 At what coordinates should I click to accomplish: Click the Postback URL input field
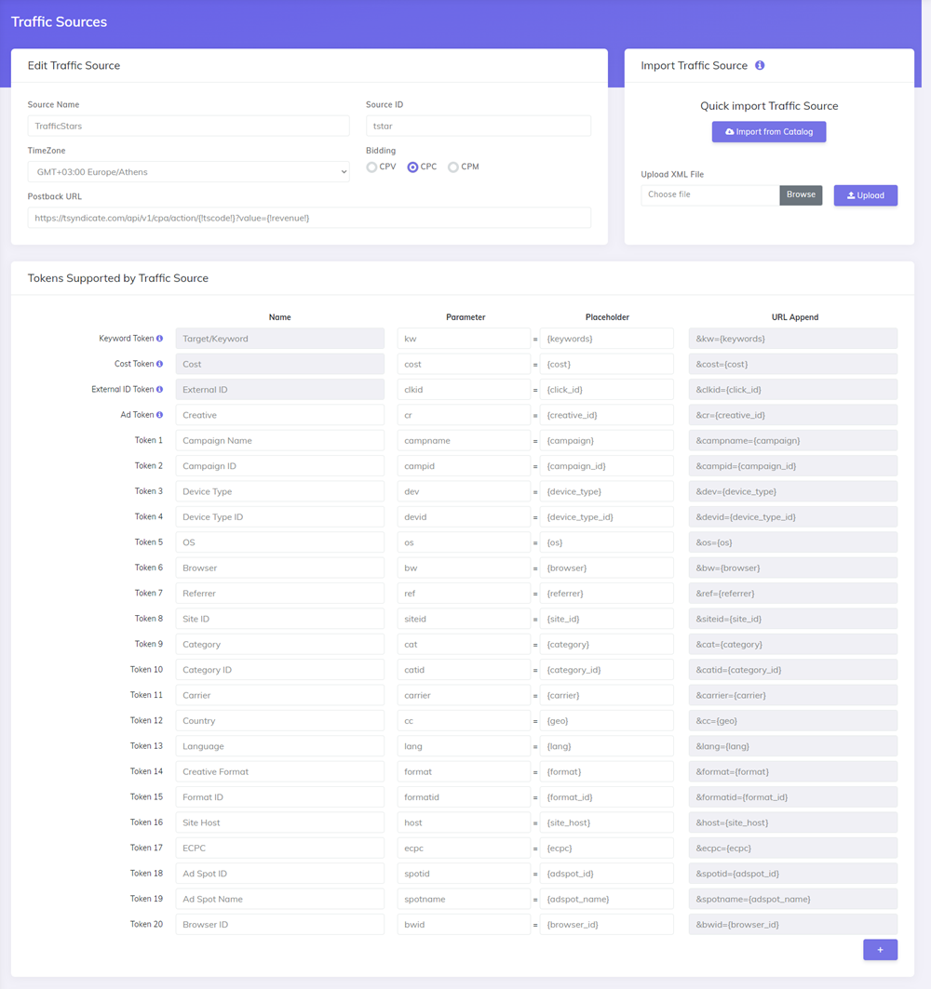coord(309,218)
